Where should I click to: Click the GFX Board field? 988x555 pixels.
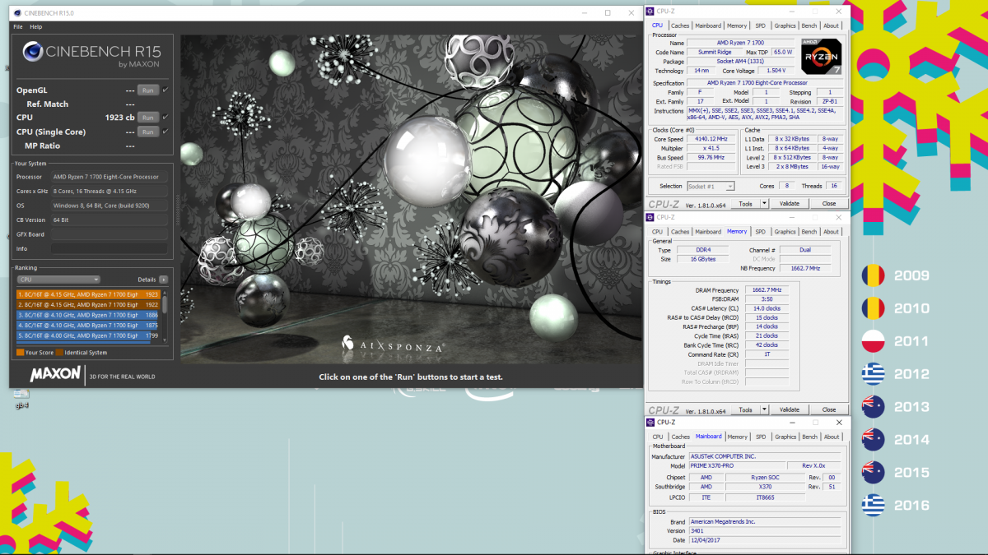(x=110, y=234)
